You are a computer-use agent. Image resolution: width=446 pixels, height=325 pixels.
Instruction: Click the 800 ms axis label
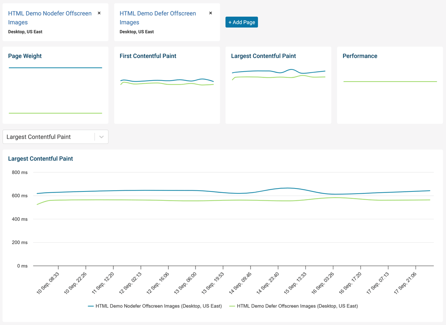point(20,173)
